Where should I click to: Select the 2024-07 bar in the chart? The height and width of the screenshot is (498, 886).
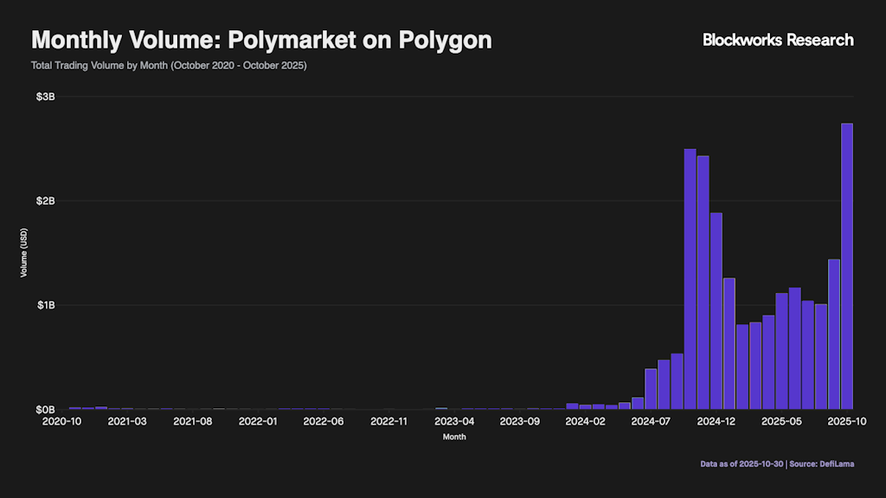(x=651, y=388)
